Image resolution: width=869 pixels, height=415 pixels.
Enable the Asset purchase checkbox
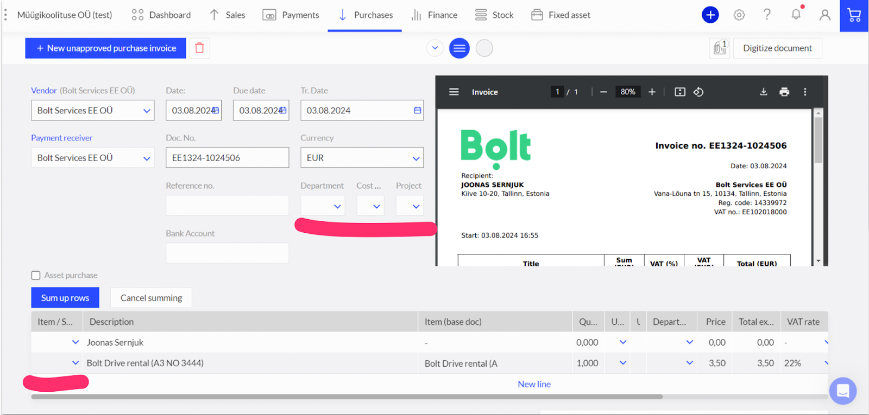tap(36, 276)
